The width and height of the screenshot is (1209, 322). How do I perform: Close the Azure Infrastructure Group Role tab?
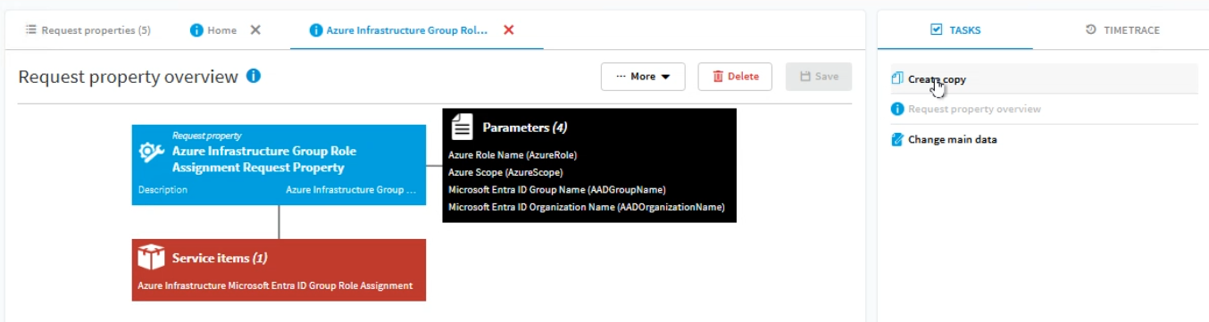509,30
